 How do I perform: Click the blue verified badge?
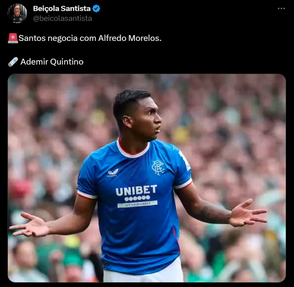(x=96, y=9)
